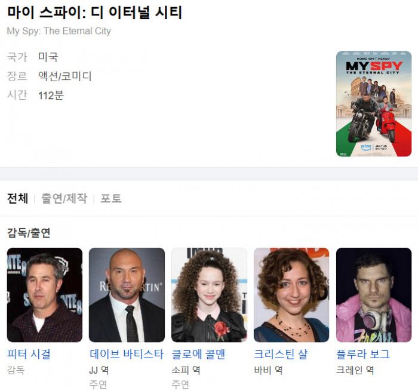Click the country value 미국
This screenshot has width=418, height=391.
48,57
